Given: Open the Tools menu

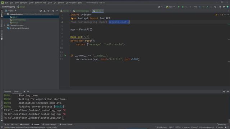Looking at the screenshot, I should [x=50, y=3].
